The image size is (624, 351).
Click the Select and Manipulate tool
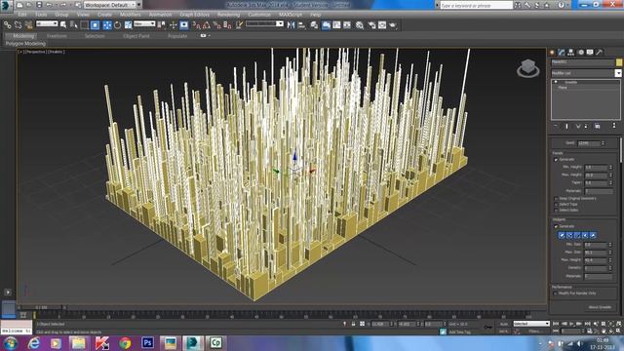point(174,25)
